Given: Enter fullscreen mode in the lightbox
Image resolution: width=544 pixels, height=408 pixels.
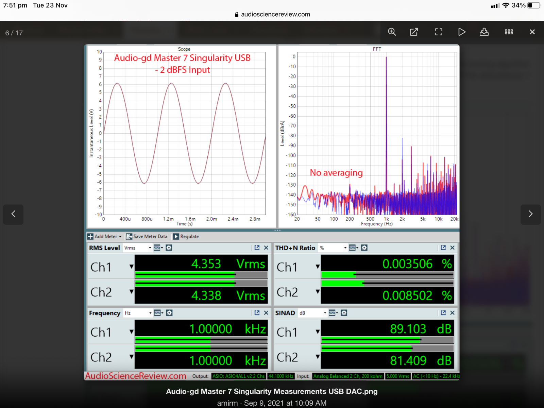Looking at the screenshot, I should tap(439, 32).
